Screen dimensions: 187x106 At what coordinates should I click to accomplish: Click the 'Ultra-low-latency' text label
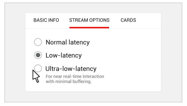71,69
